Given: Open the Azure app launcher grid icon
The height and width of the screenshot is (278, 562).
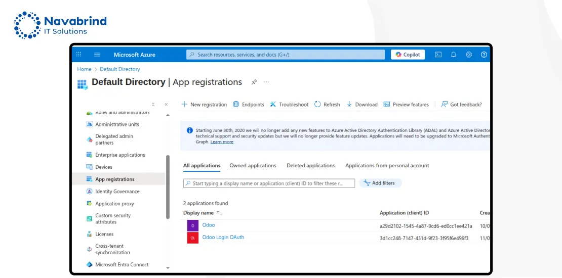Looking at the screenshot, I should tap(78, 55).
